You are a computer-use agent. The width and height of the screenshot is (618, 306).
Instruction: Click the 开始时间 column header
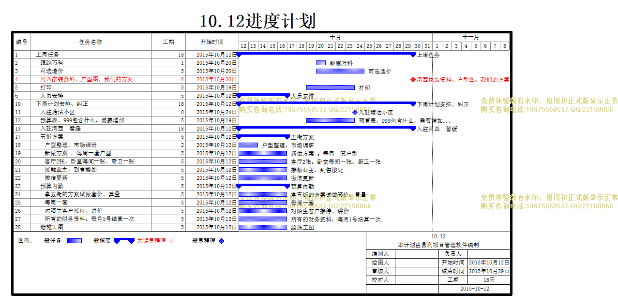[212, 42]
